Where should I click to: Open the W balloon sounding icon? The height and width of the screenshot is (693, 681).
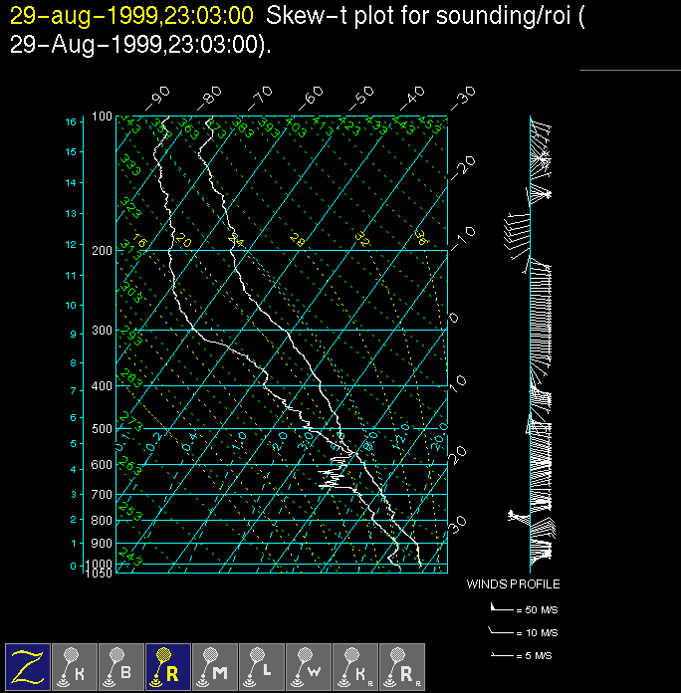coord(309,666)
